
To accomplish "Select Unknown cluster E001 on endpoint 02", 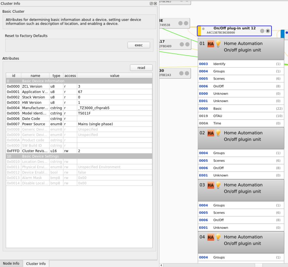I will pos(241,175).
